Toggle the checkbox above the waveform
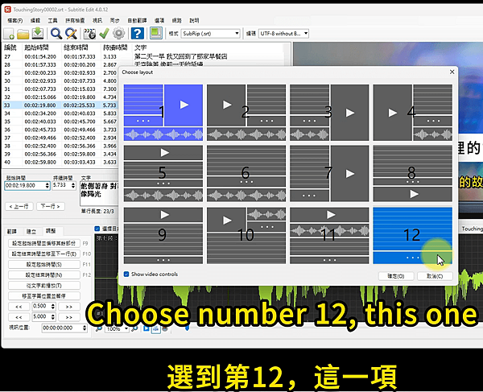The height and width of the screenshot is (392, 483). click(x=97, y=229)
